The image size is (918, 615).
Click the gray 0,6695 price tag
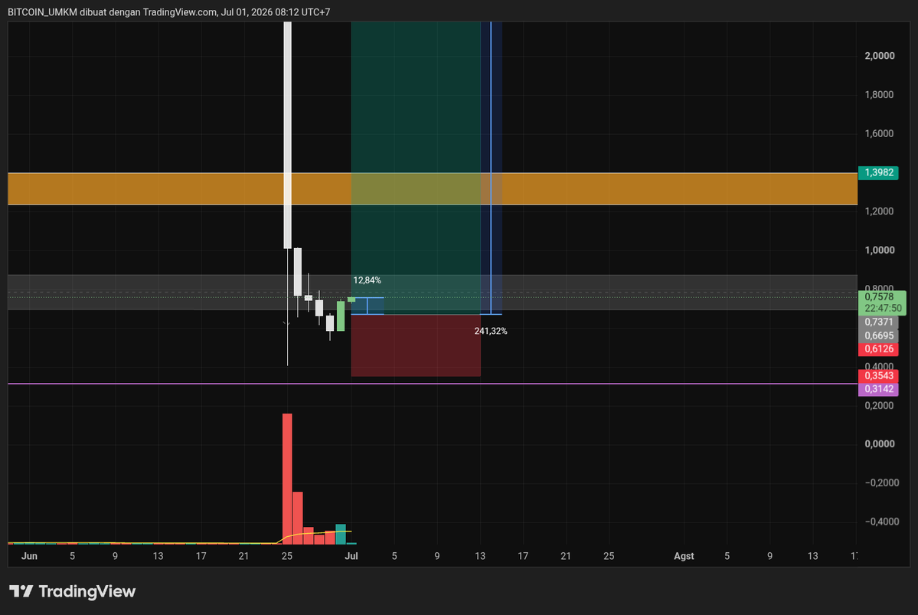coord(878,335)
